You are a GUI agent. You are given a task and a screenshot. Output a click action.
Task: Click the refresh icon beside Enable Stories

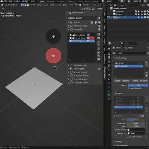[99, 18]
